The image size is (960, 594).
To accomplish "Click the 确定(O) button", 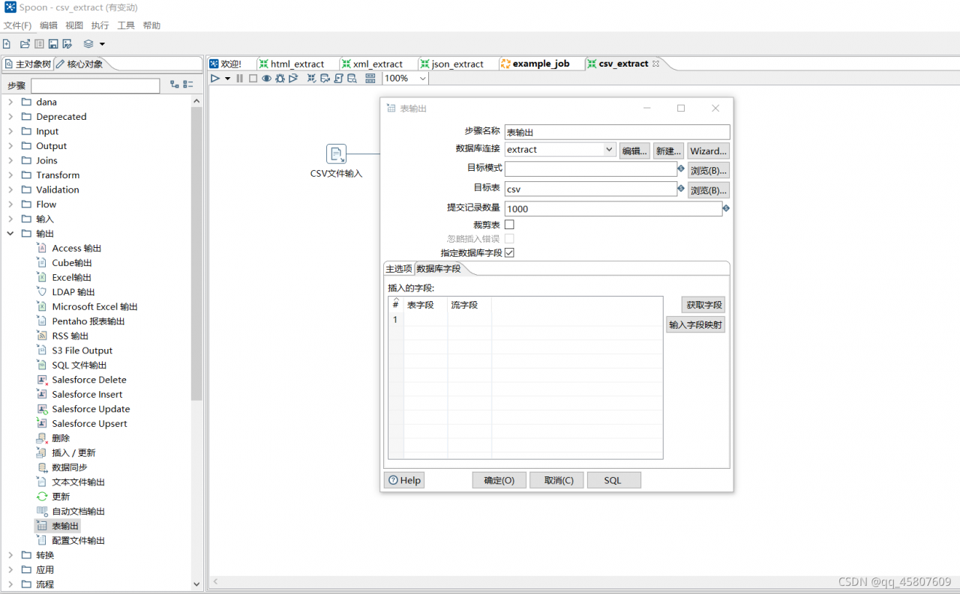I will [x=499, y=480].
